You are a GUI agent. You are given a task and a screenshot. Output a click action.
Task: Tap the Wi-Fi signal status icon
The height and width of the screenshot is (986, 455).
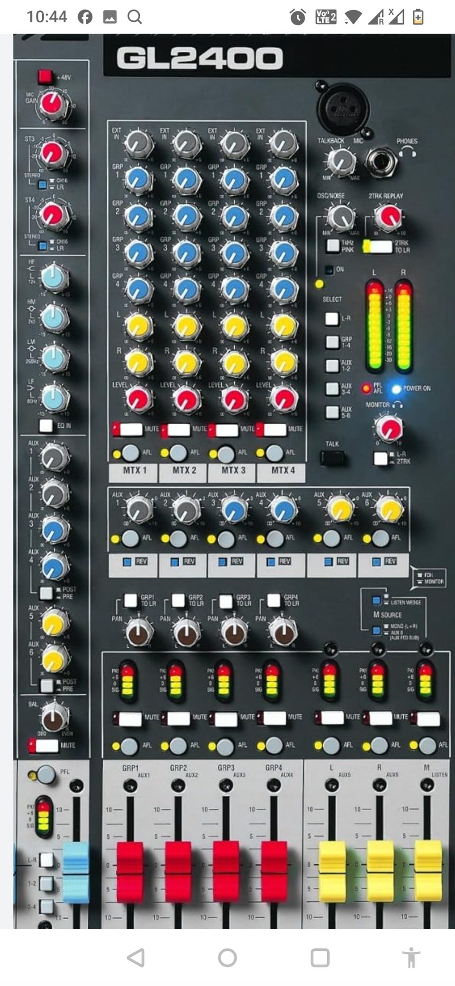click(353, 18)
